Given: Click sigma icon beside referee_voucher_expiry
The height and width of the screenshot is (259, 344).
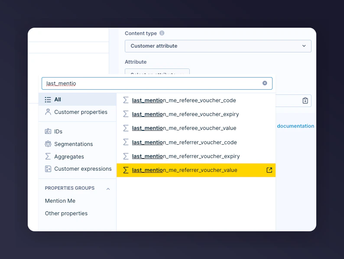Looking at the screenshot, I should (126, 114).
